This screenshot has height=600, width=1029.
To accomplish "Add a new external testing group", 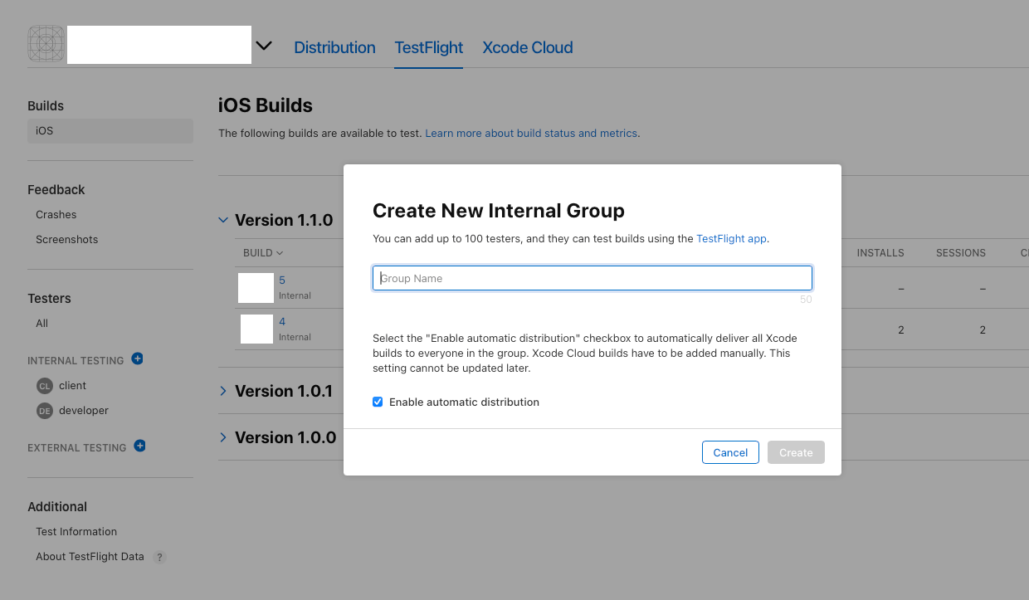I will (139, 446).
